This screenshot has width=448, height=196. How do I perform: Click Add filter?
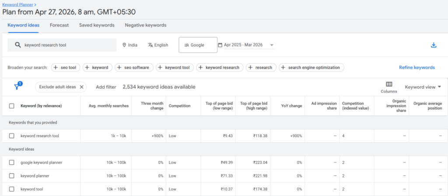(106, 87)
